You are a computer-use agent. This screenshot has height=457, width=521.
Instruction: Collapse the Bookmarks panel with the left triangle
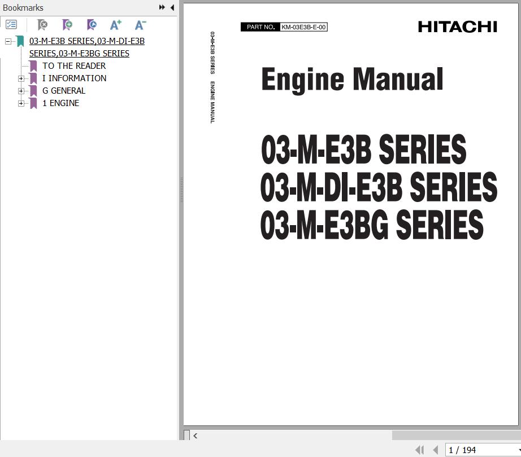172,7
